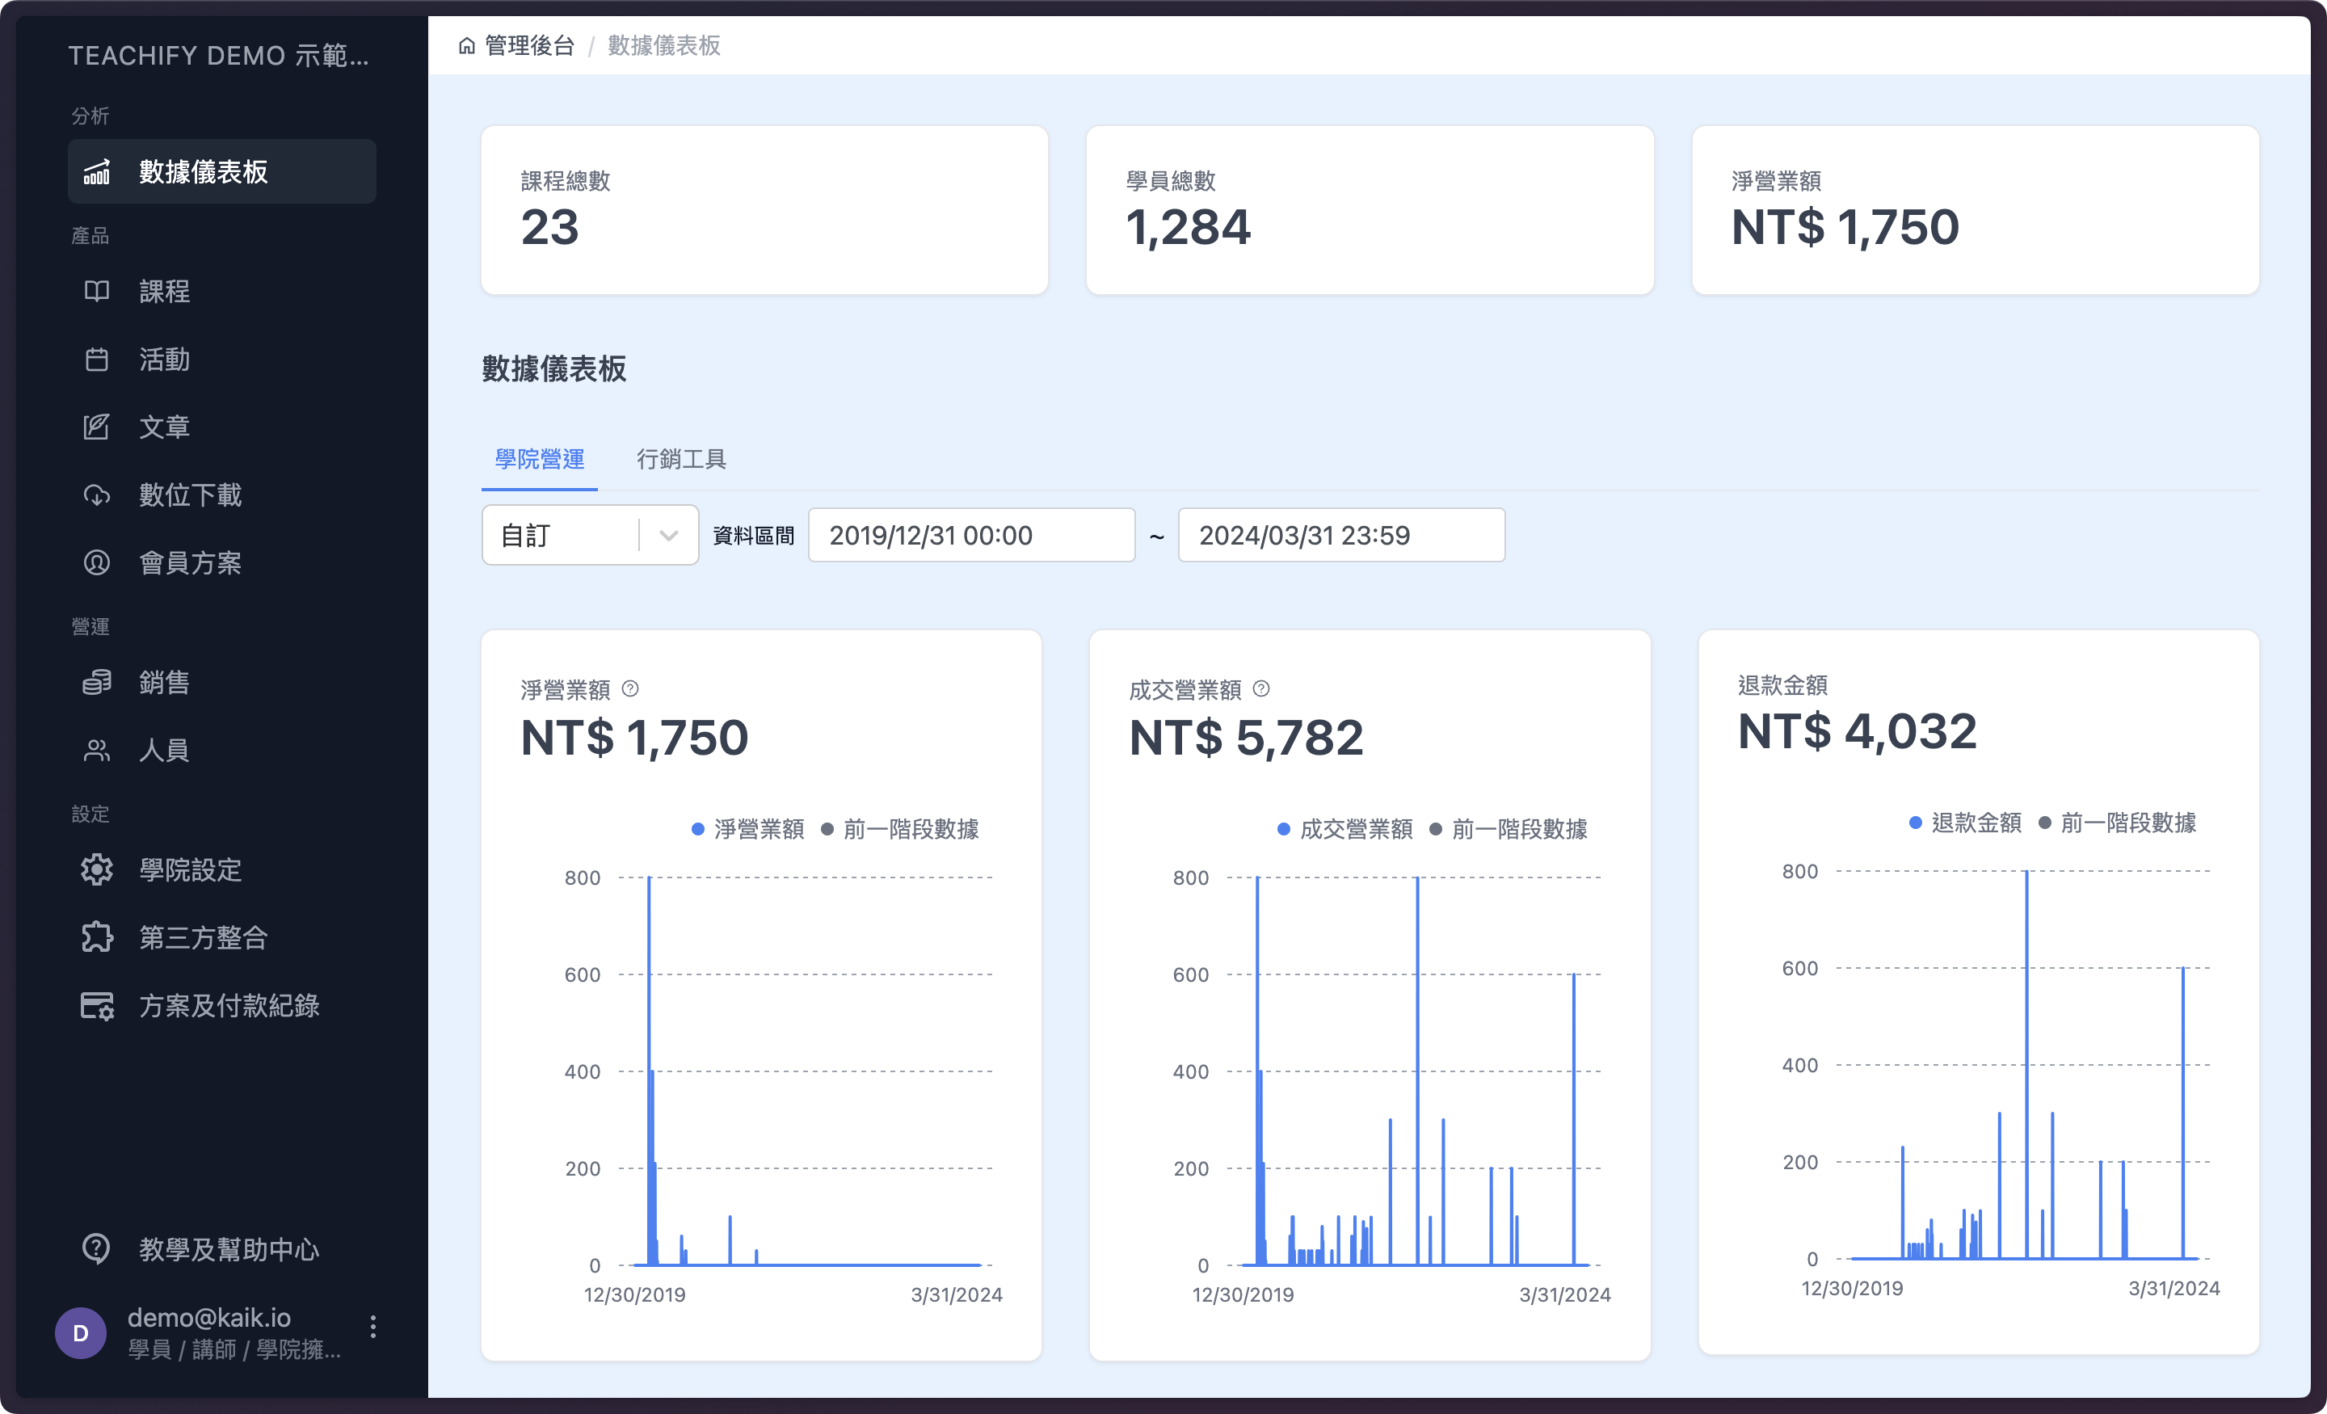Click the home icon in breadcrumb
Viewport: 2327px width, 1414px height.
tap(466, 45)
